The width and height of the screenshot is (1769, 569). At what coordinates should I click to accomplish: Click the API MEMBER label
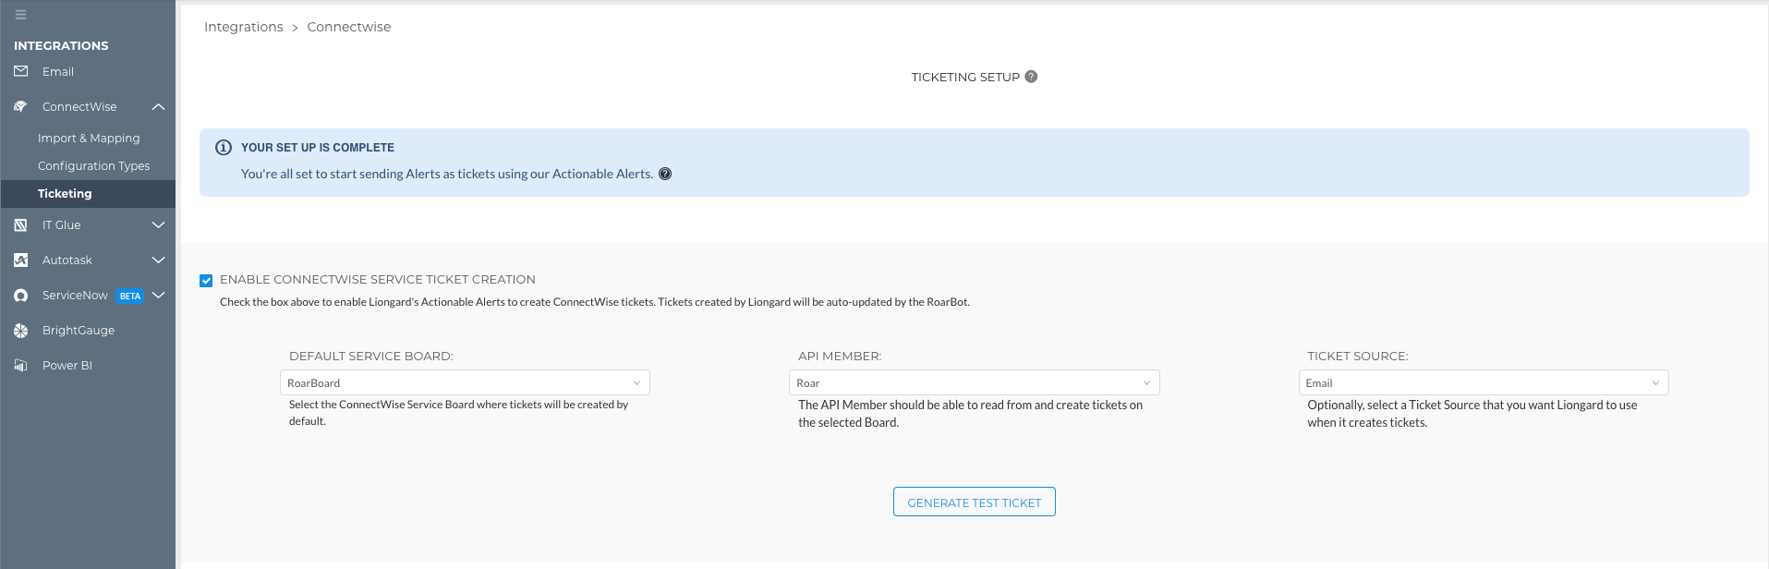pos(840,356)
